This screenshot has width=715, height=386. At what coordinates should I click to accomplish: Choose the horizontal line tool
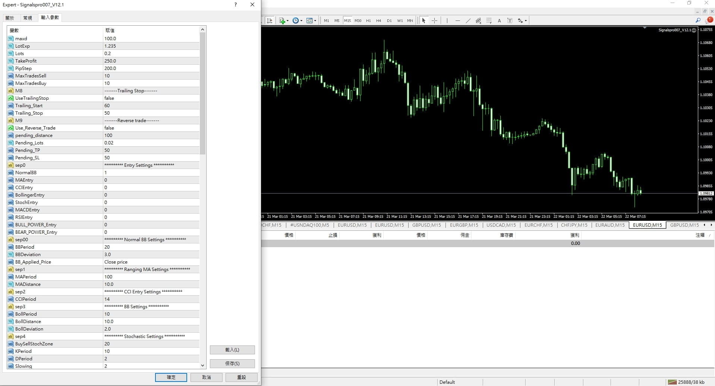pyautogui.click(x=457, y=20)
